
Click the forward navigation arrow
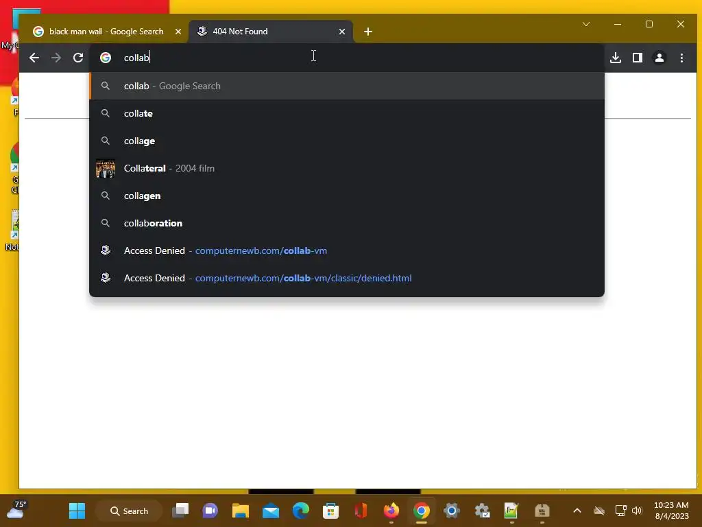coord(56,58)
